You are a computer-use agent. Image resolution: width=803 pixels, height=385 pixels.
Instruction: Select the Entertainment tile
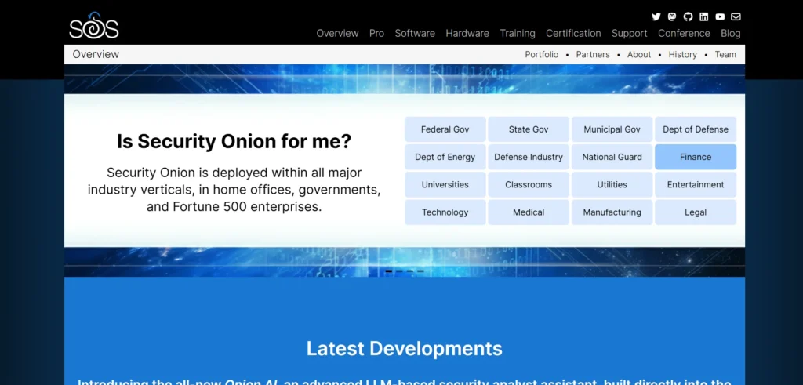pos(696,185)
